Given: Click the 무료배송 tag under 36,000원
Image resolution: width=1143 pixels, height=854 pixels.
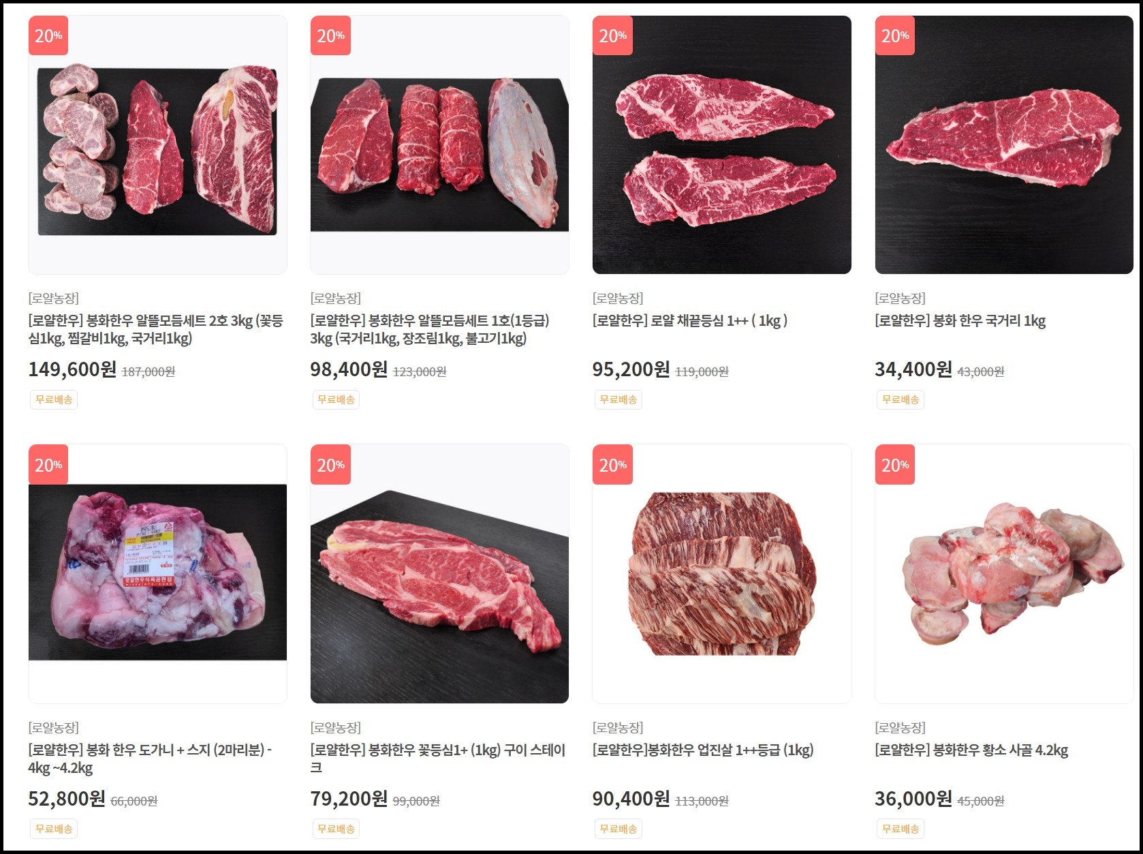Looking at the screenshot, I should coord(901,829).
